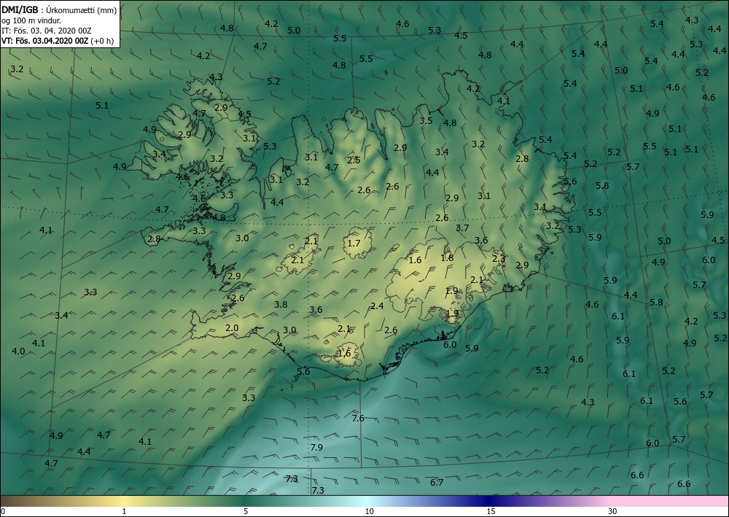Screen dimensions: 729x517
Task: Click the colour scale label '0'
Action: coord(3,511)
